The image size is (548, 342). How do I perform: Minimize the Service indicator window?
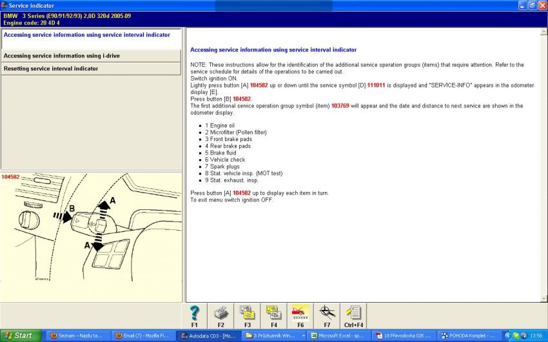coord(522,5)
